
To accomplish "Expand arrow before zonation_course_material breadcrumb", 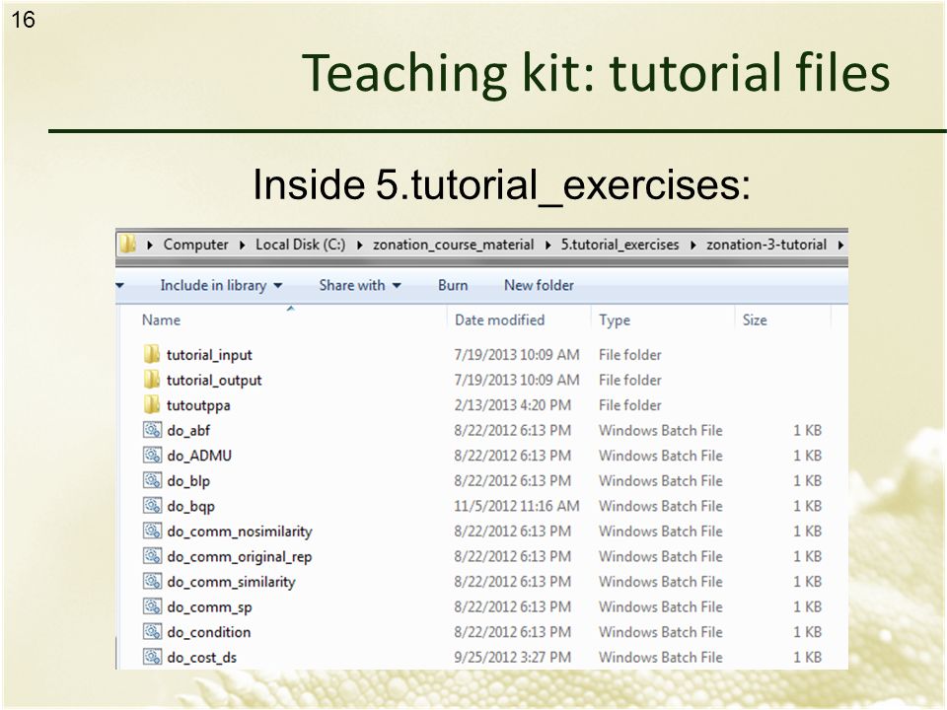I will click(359, 245).
